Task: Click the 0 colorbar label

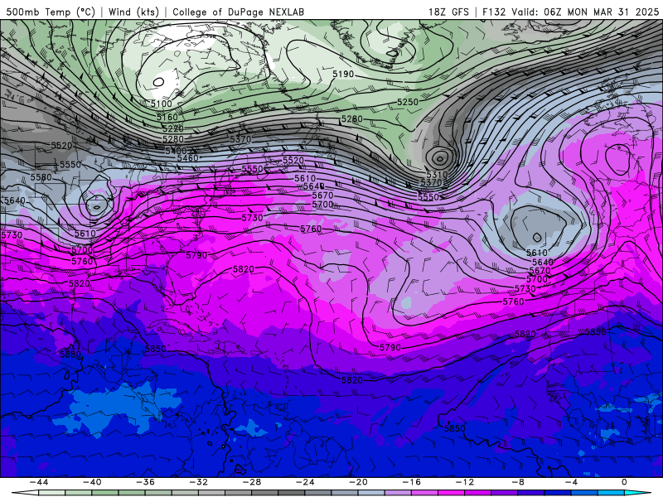Action: click(625, 482)
